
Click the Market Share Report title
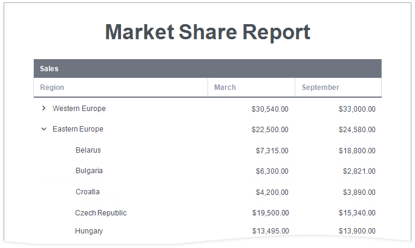[x=207, y=32]
